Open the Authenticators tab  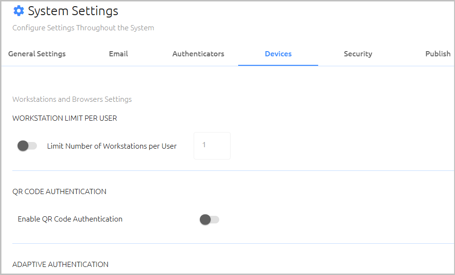click(x=198, y=53)
